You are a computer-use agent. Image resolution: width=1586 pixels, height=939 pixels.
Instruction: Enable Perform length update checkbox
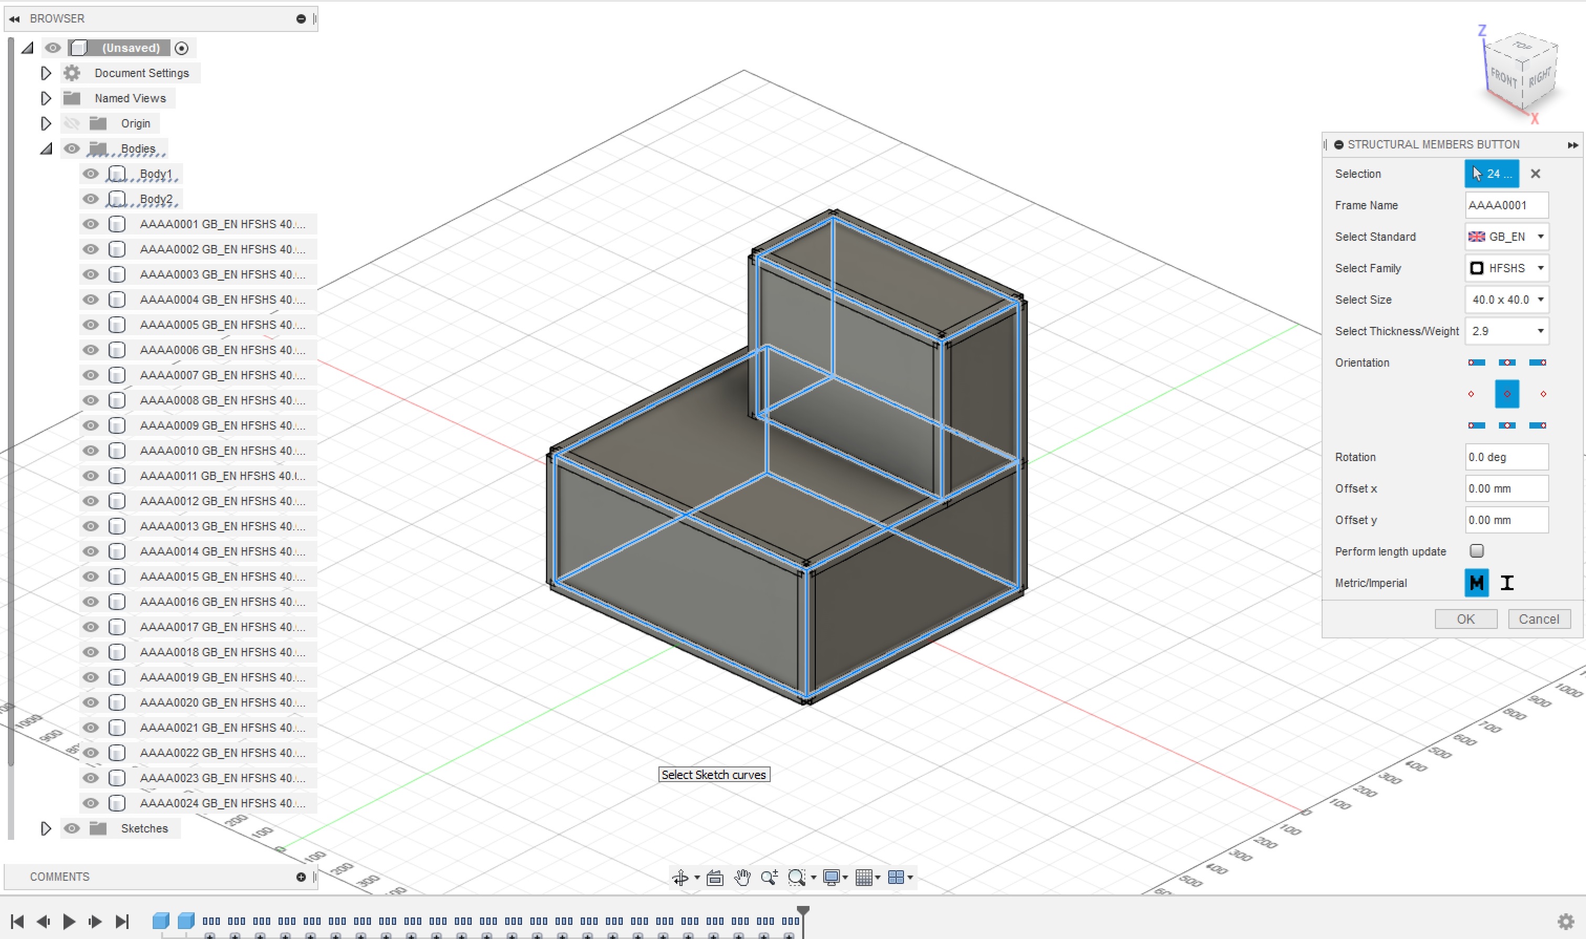[1476, 551]
